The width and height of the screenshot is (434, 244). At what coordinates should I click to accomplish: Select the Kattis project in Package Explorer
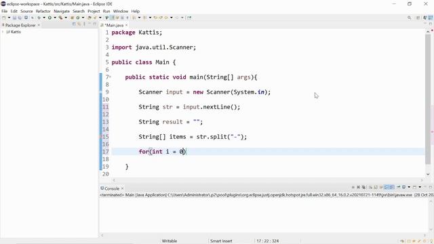(14, 32)
